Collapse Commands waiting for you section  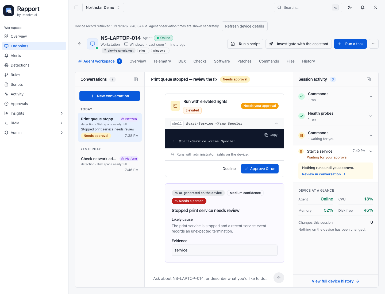coord(336,136)
